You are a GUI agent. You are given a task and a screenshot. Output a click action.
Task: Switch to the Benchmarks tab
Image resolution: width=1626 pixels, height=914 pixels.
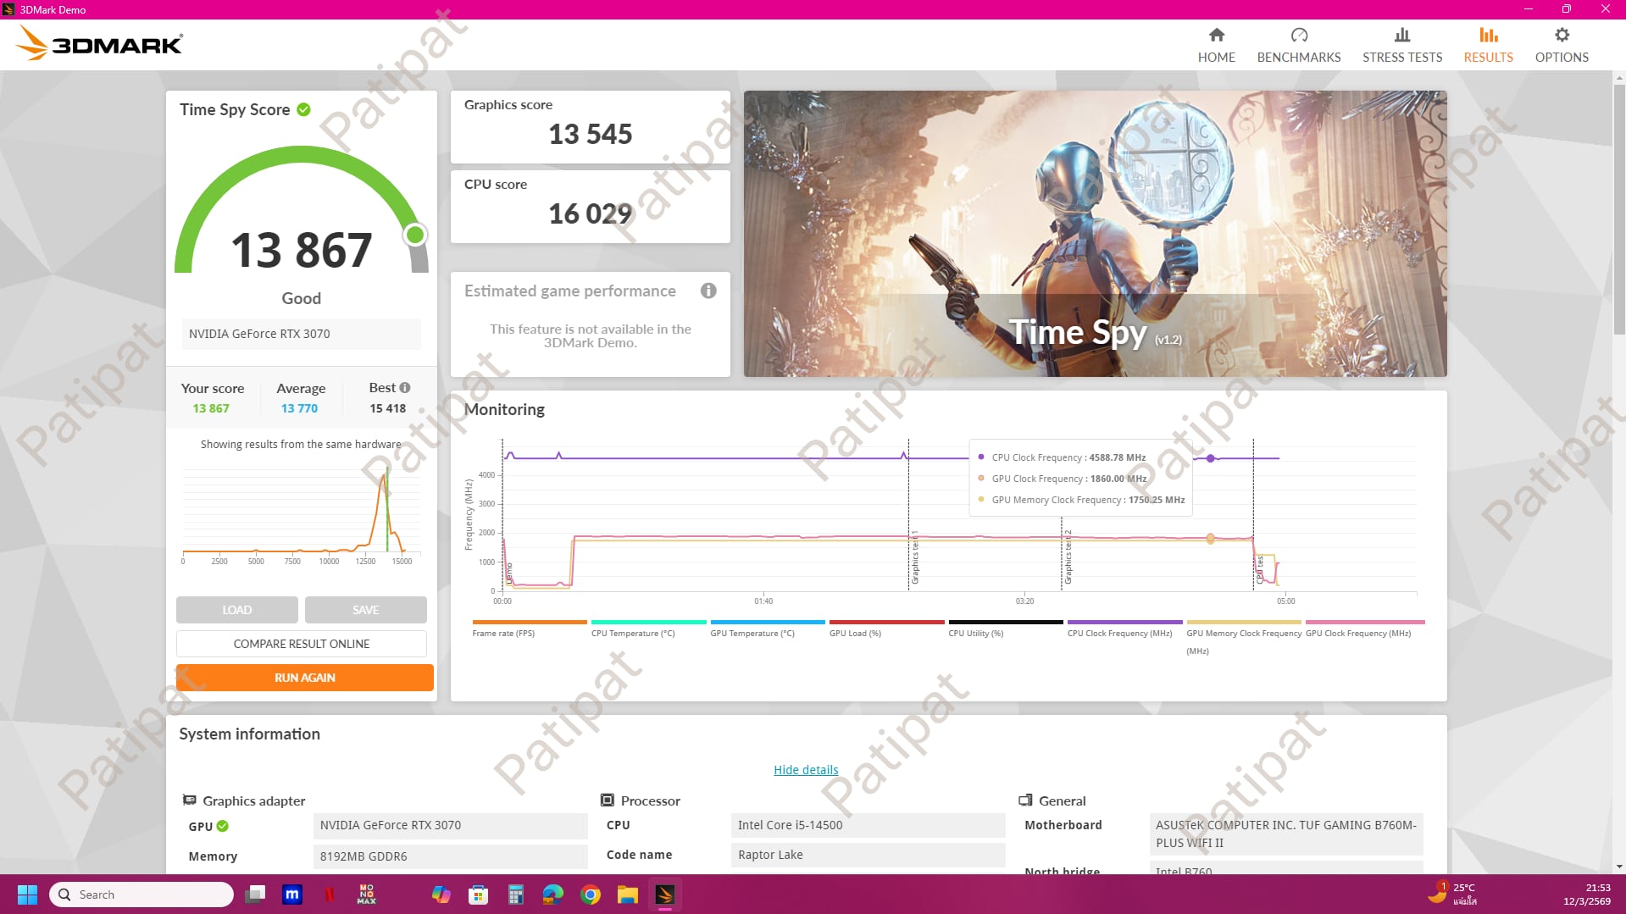point(1298,45)
